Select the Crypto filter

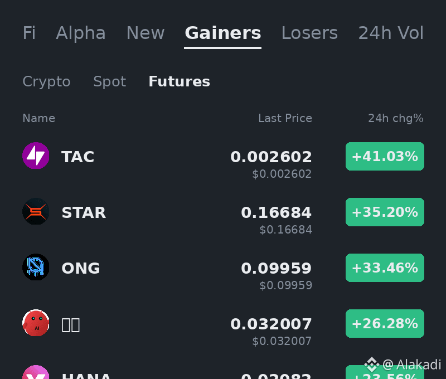click(x=46, y=81)
